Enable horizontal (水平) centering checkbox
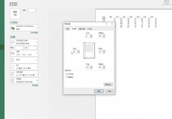The image size is (172, 119). point(67,74)
